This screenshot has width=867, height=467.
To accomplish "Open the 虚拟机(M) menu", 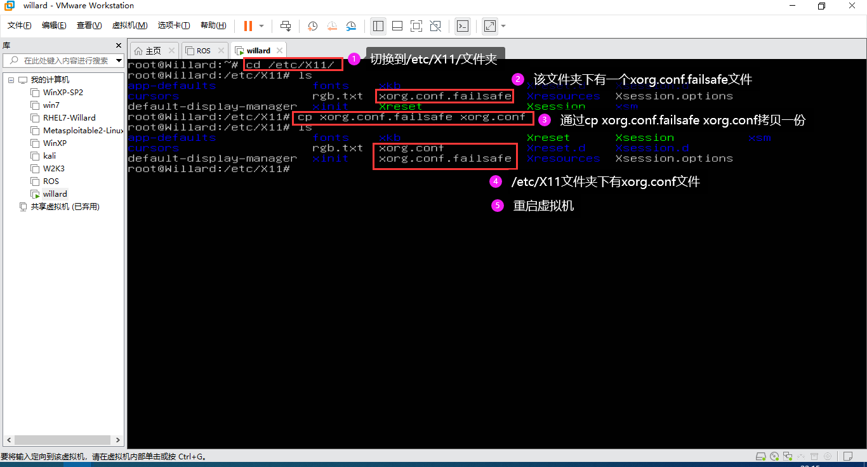I will coord(129,25).
